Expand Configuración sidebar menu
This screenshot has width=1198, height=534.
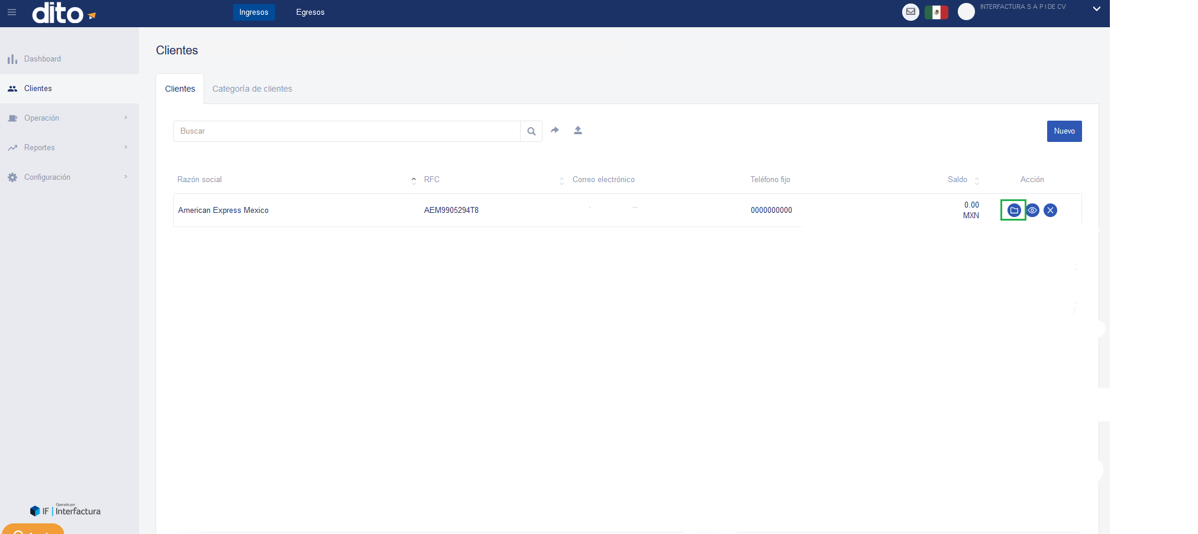(x=69, y=177)
